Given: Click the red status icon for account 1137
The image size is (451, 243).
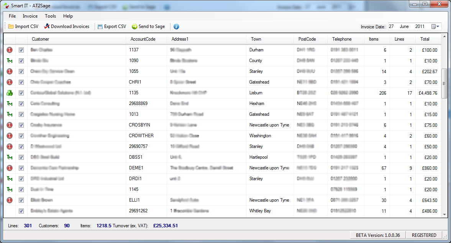Looking at the screenshot, I should click(x=10, y=50).
